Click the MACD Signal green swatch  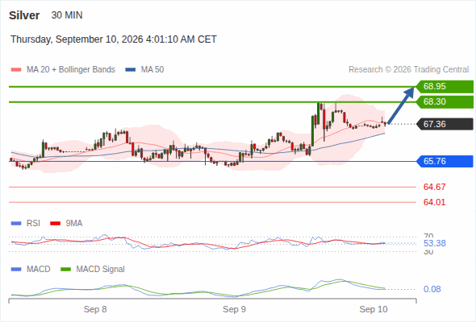pyautogui.click(x=66, y=270)
